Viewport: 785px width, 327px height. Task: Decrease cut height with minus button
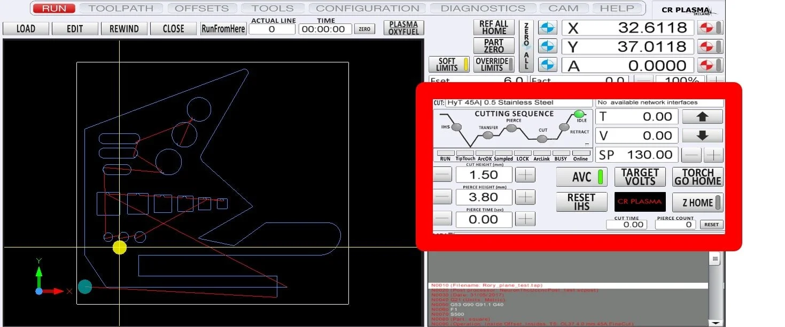(x=442, y=174)
